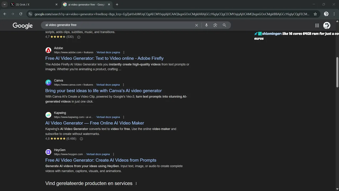Go back to previous page
The width and height of the screenshot is (339, 191).
[5, 14]
